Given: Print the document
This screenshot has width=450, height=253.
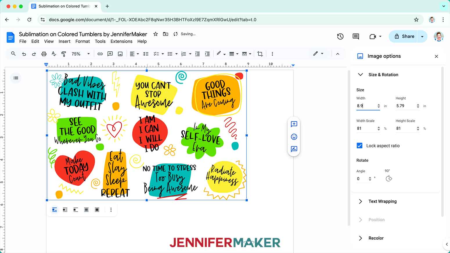Looking at the screenshot, I should [44, 54].
